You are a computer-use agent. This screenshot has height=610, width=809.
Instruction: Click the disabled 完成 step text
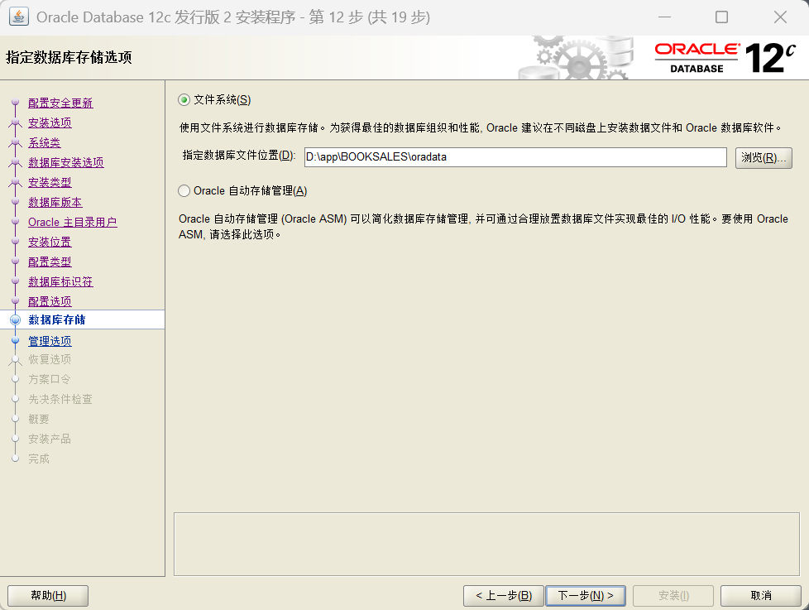39,459
